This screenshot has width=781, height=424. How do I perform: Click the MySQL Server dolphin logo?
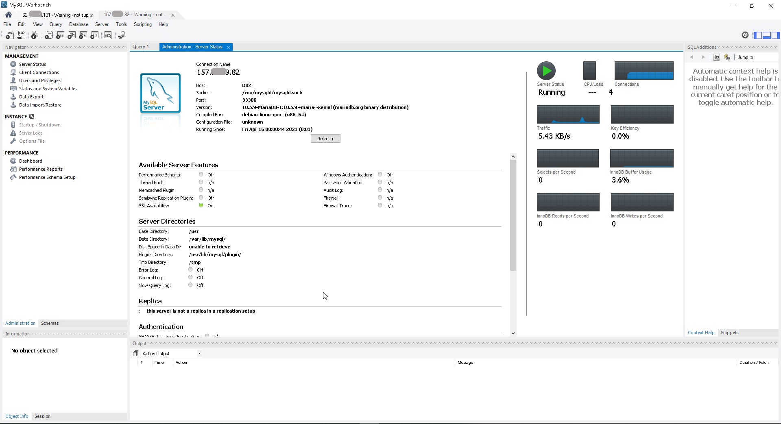pyautogui.click(x=160, y=93)
